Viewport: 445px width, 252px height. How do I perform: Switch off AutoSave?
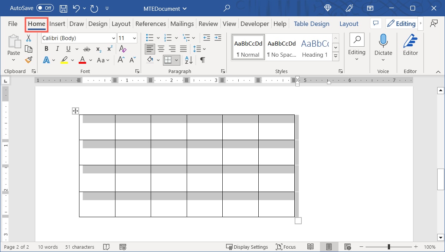click(x=44, y=8)
